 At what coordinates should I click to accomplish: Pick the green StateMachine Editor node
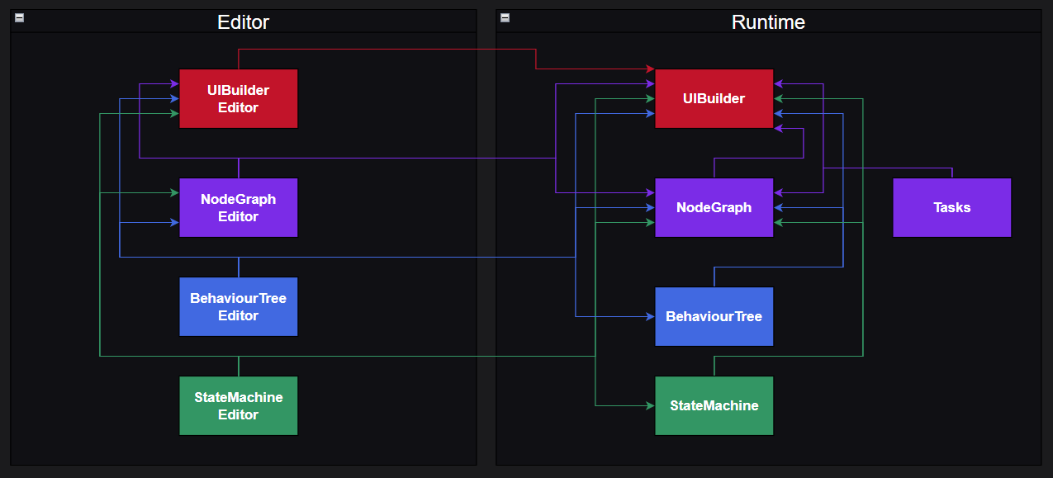coord(238,406)
